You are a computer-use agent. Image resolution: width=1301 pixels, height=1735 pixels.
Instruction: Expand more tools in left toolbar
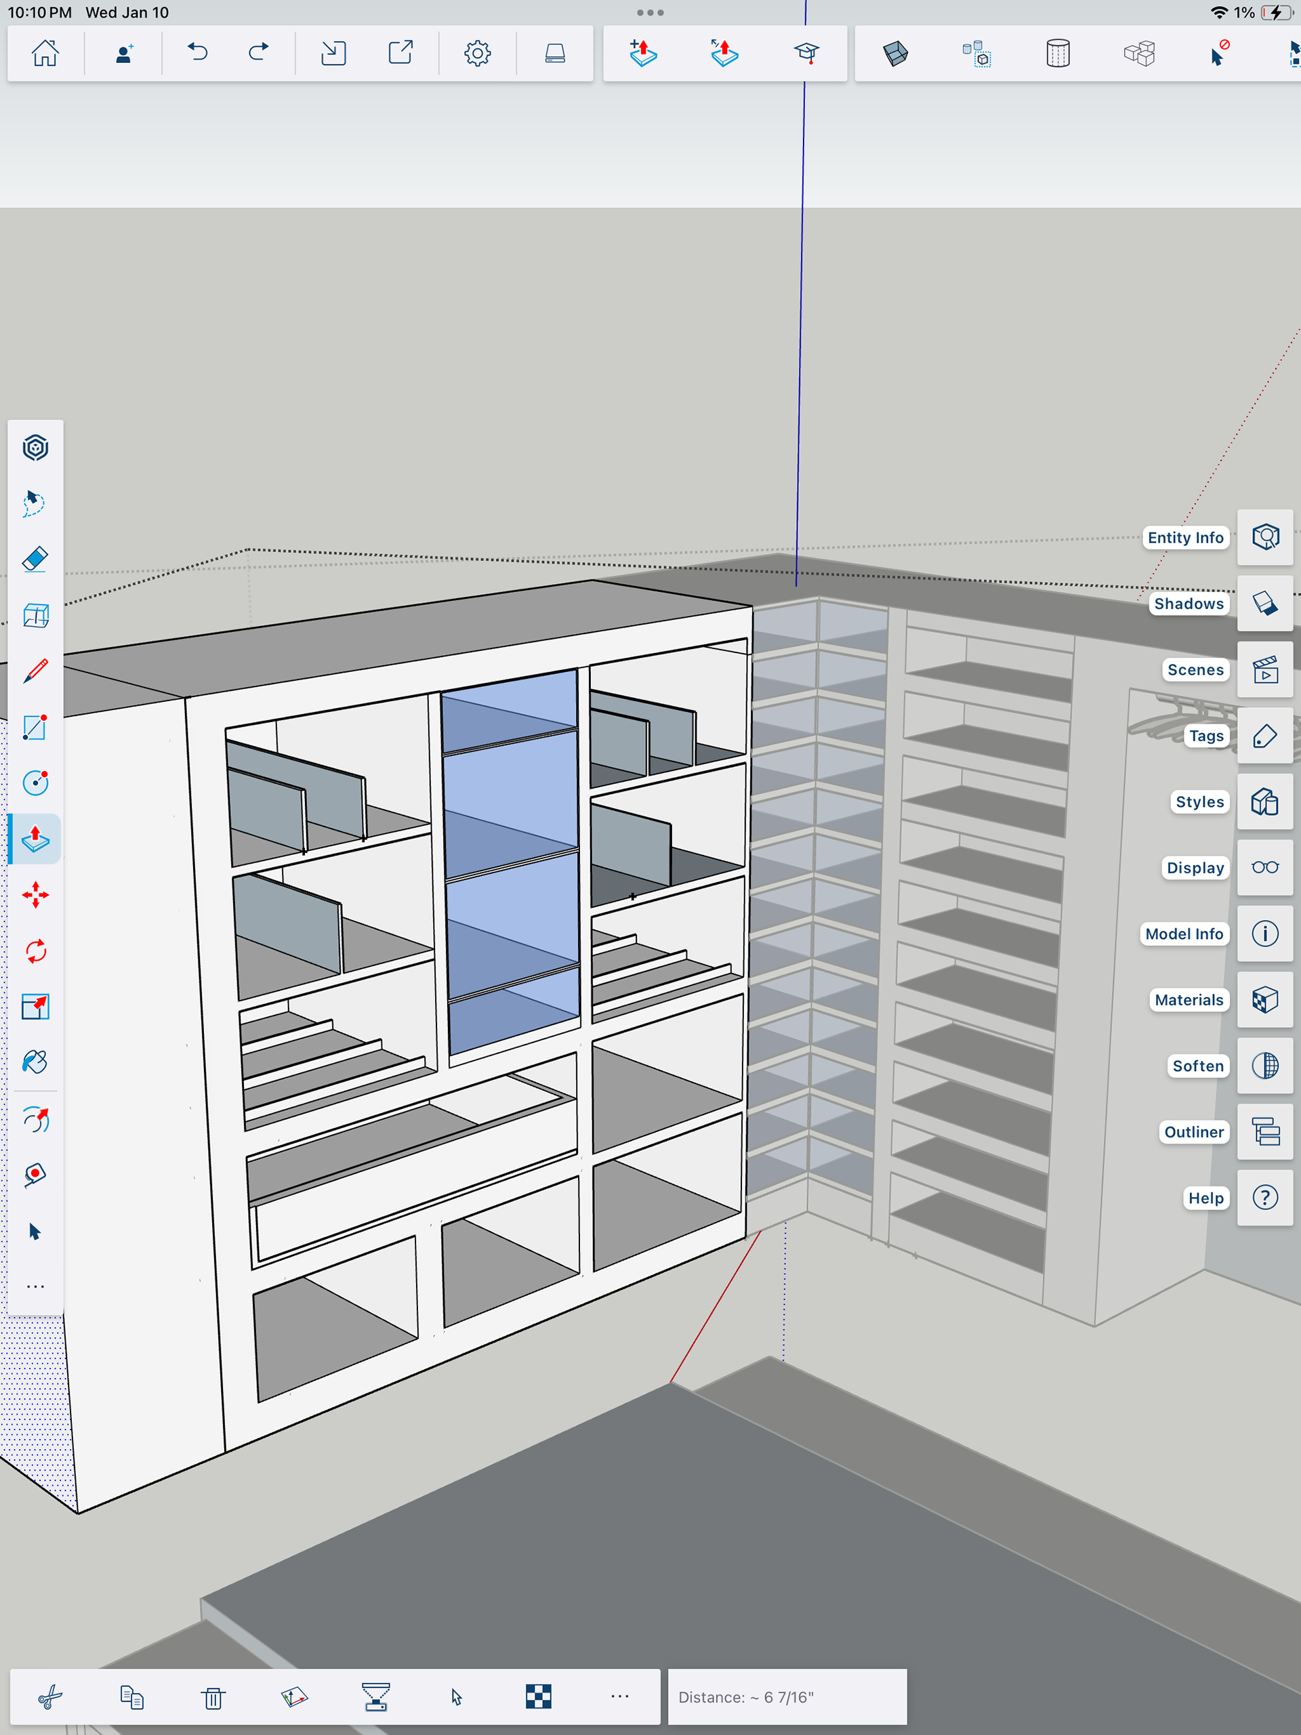click(35, 1287)
